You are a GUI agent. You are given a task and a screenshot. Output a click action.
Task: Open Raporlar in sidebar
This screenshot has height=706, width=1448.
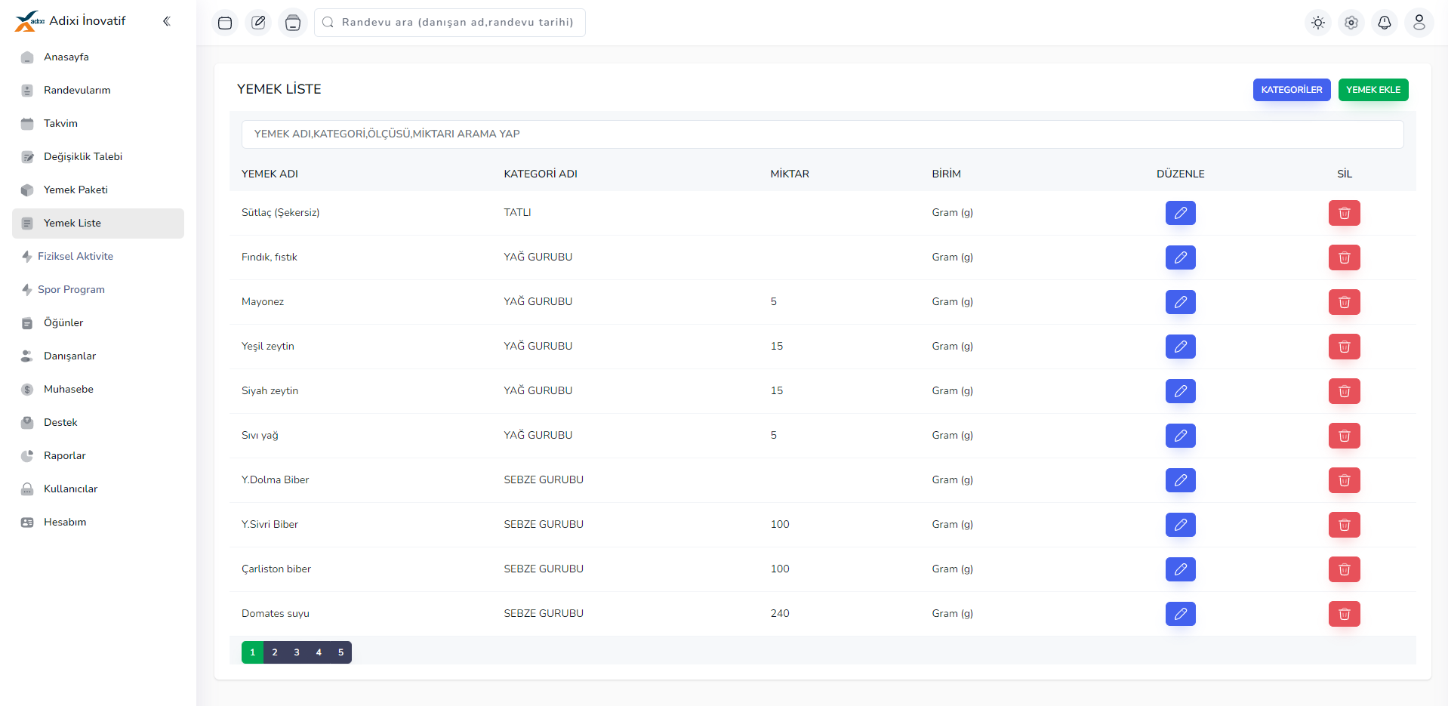98,456
